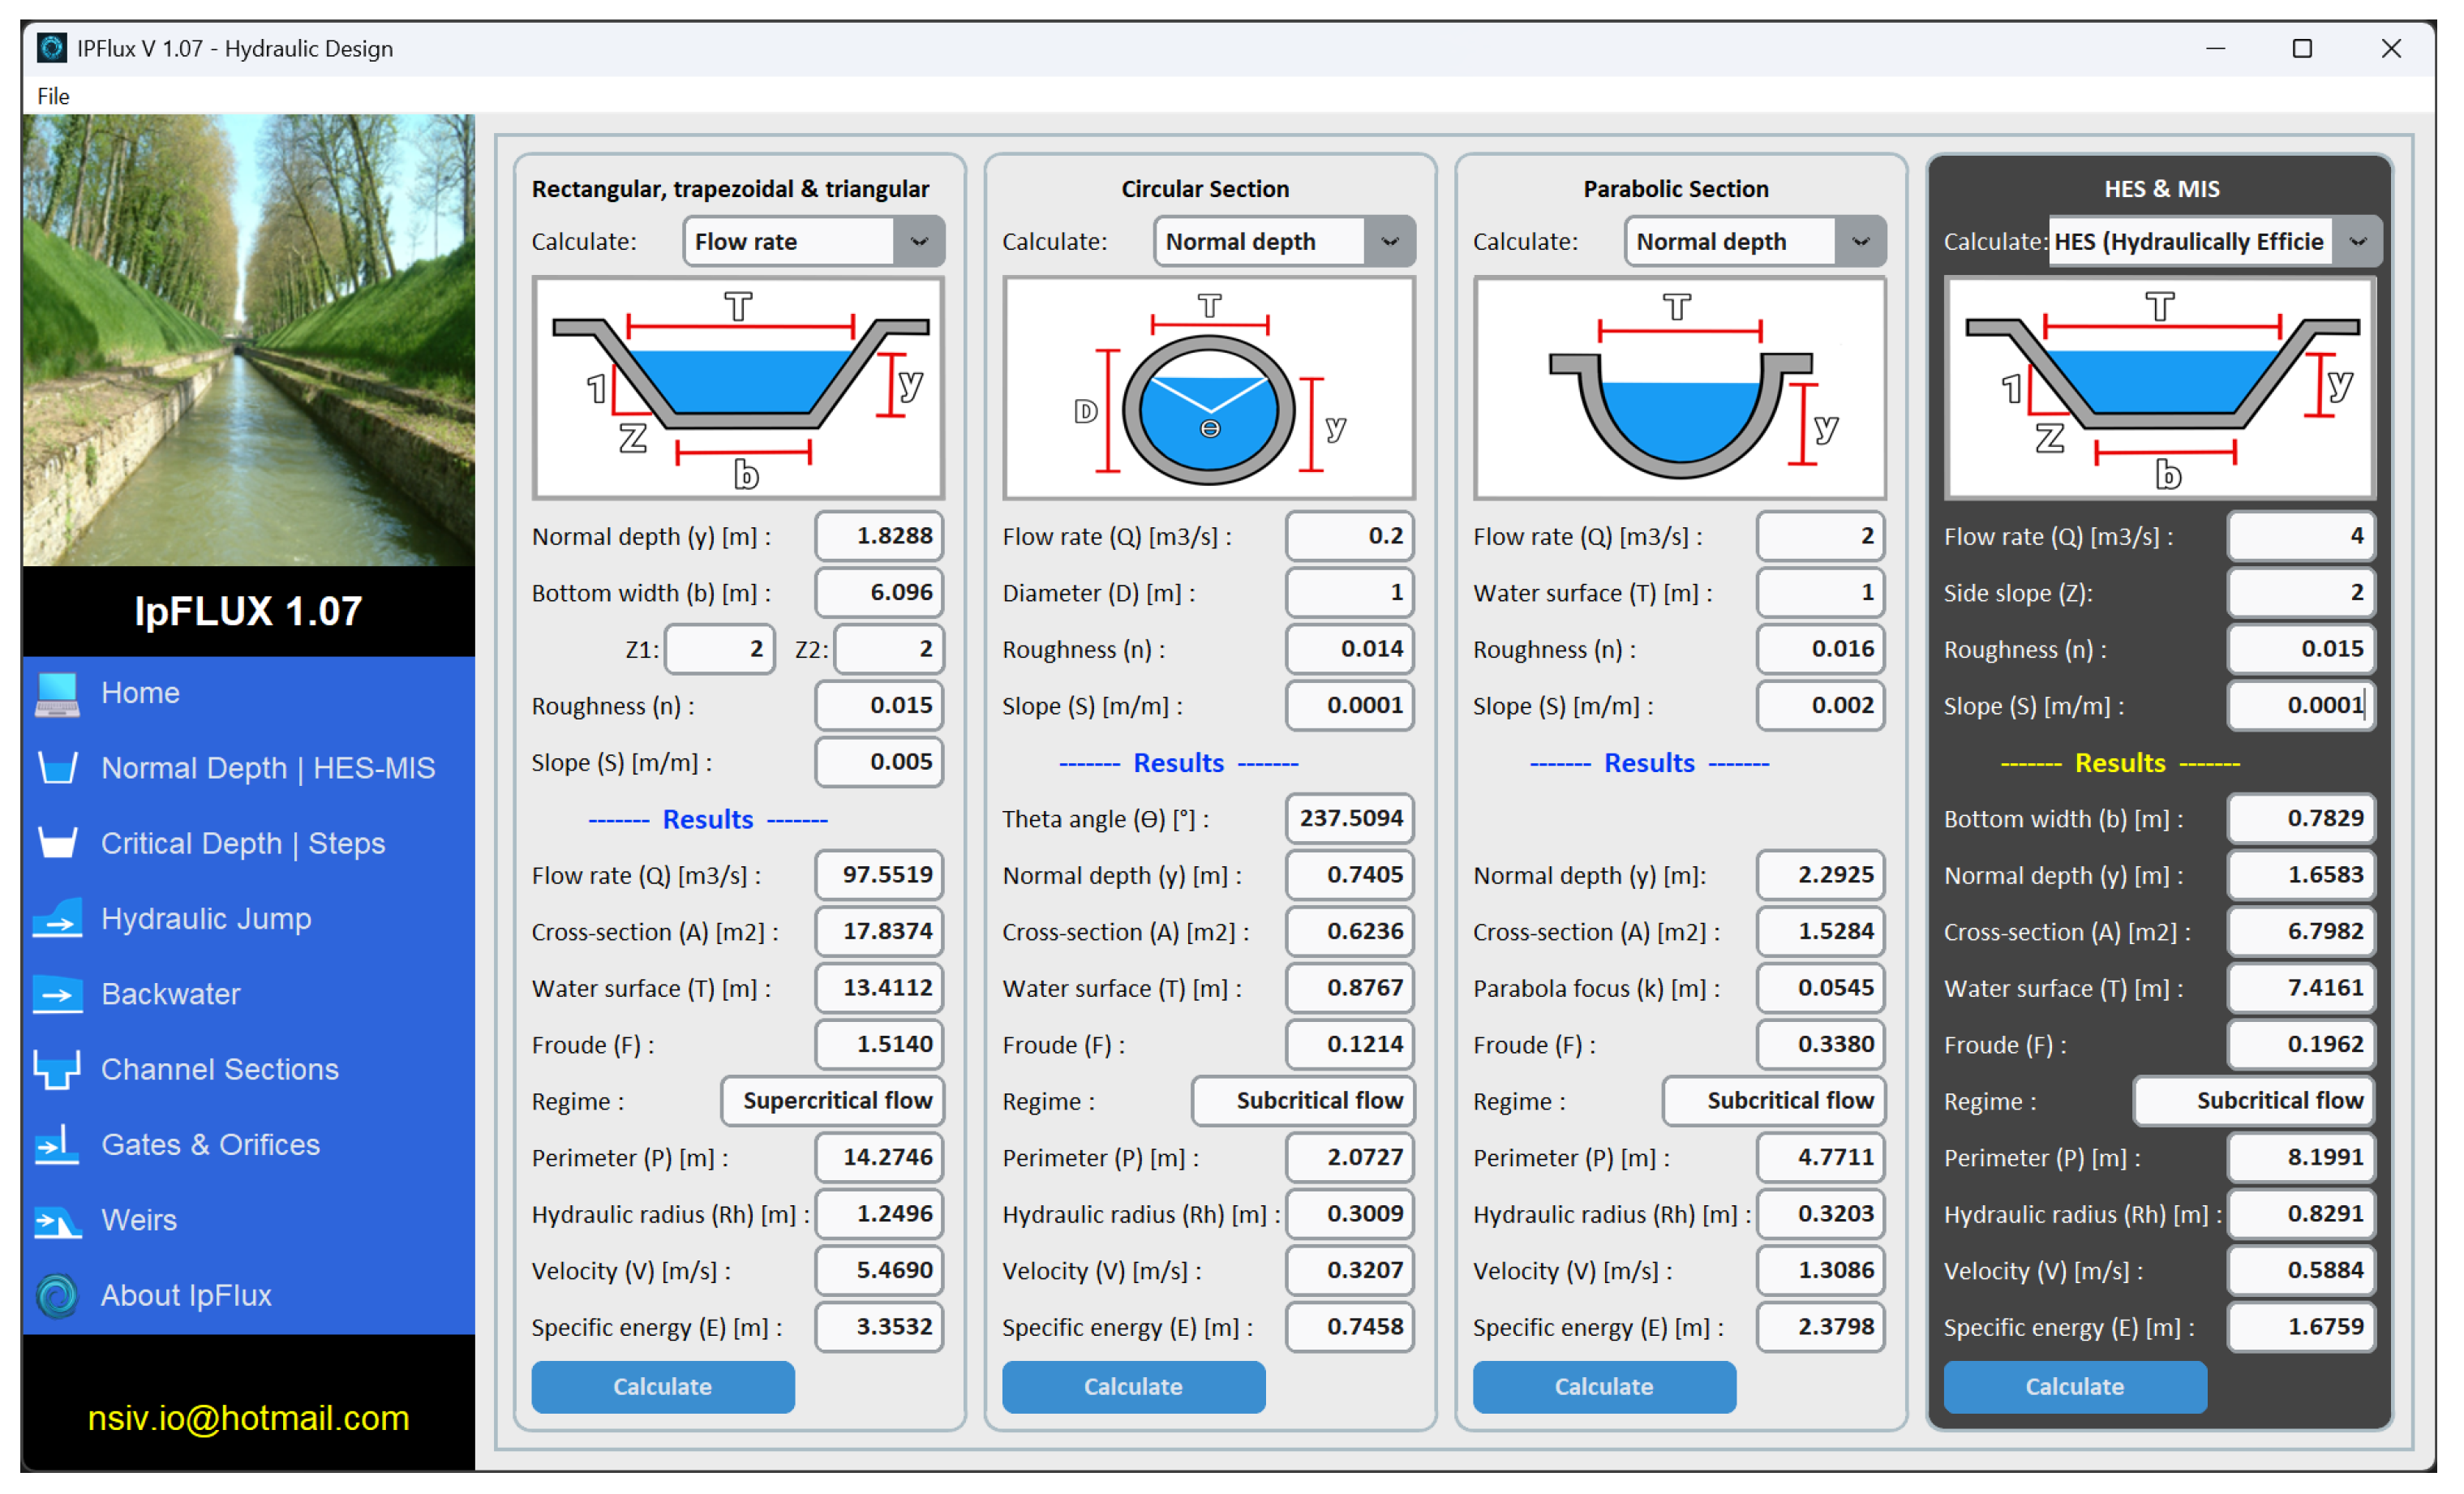Open Circular Section Normal depth dropdown
This screenshot has height=1494, width=2464.
click(x=1390, y=242)
